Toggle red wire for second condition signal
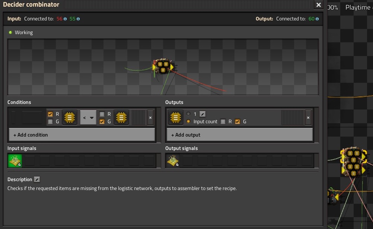 [x=102, y=114]
